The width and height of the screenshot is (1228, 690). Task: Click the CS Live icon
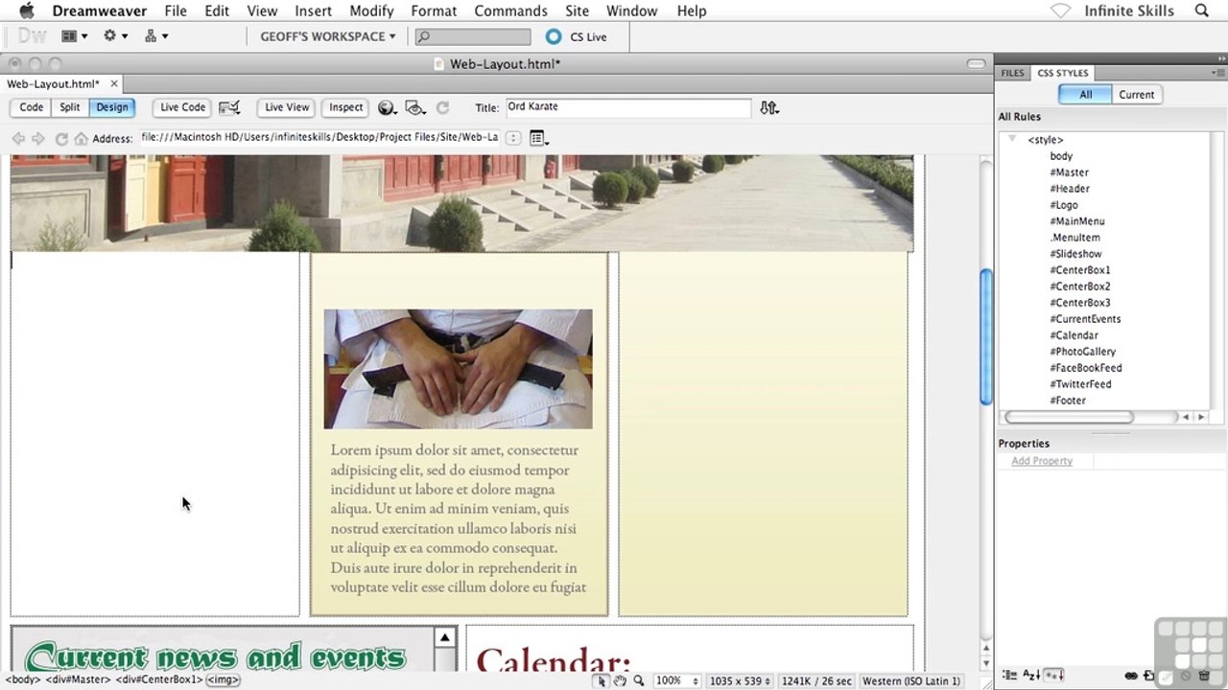click(554, 36)
